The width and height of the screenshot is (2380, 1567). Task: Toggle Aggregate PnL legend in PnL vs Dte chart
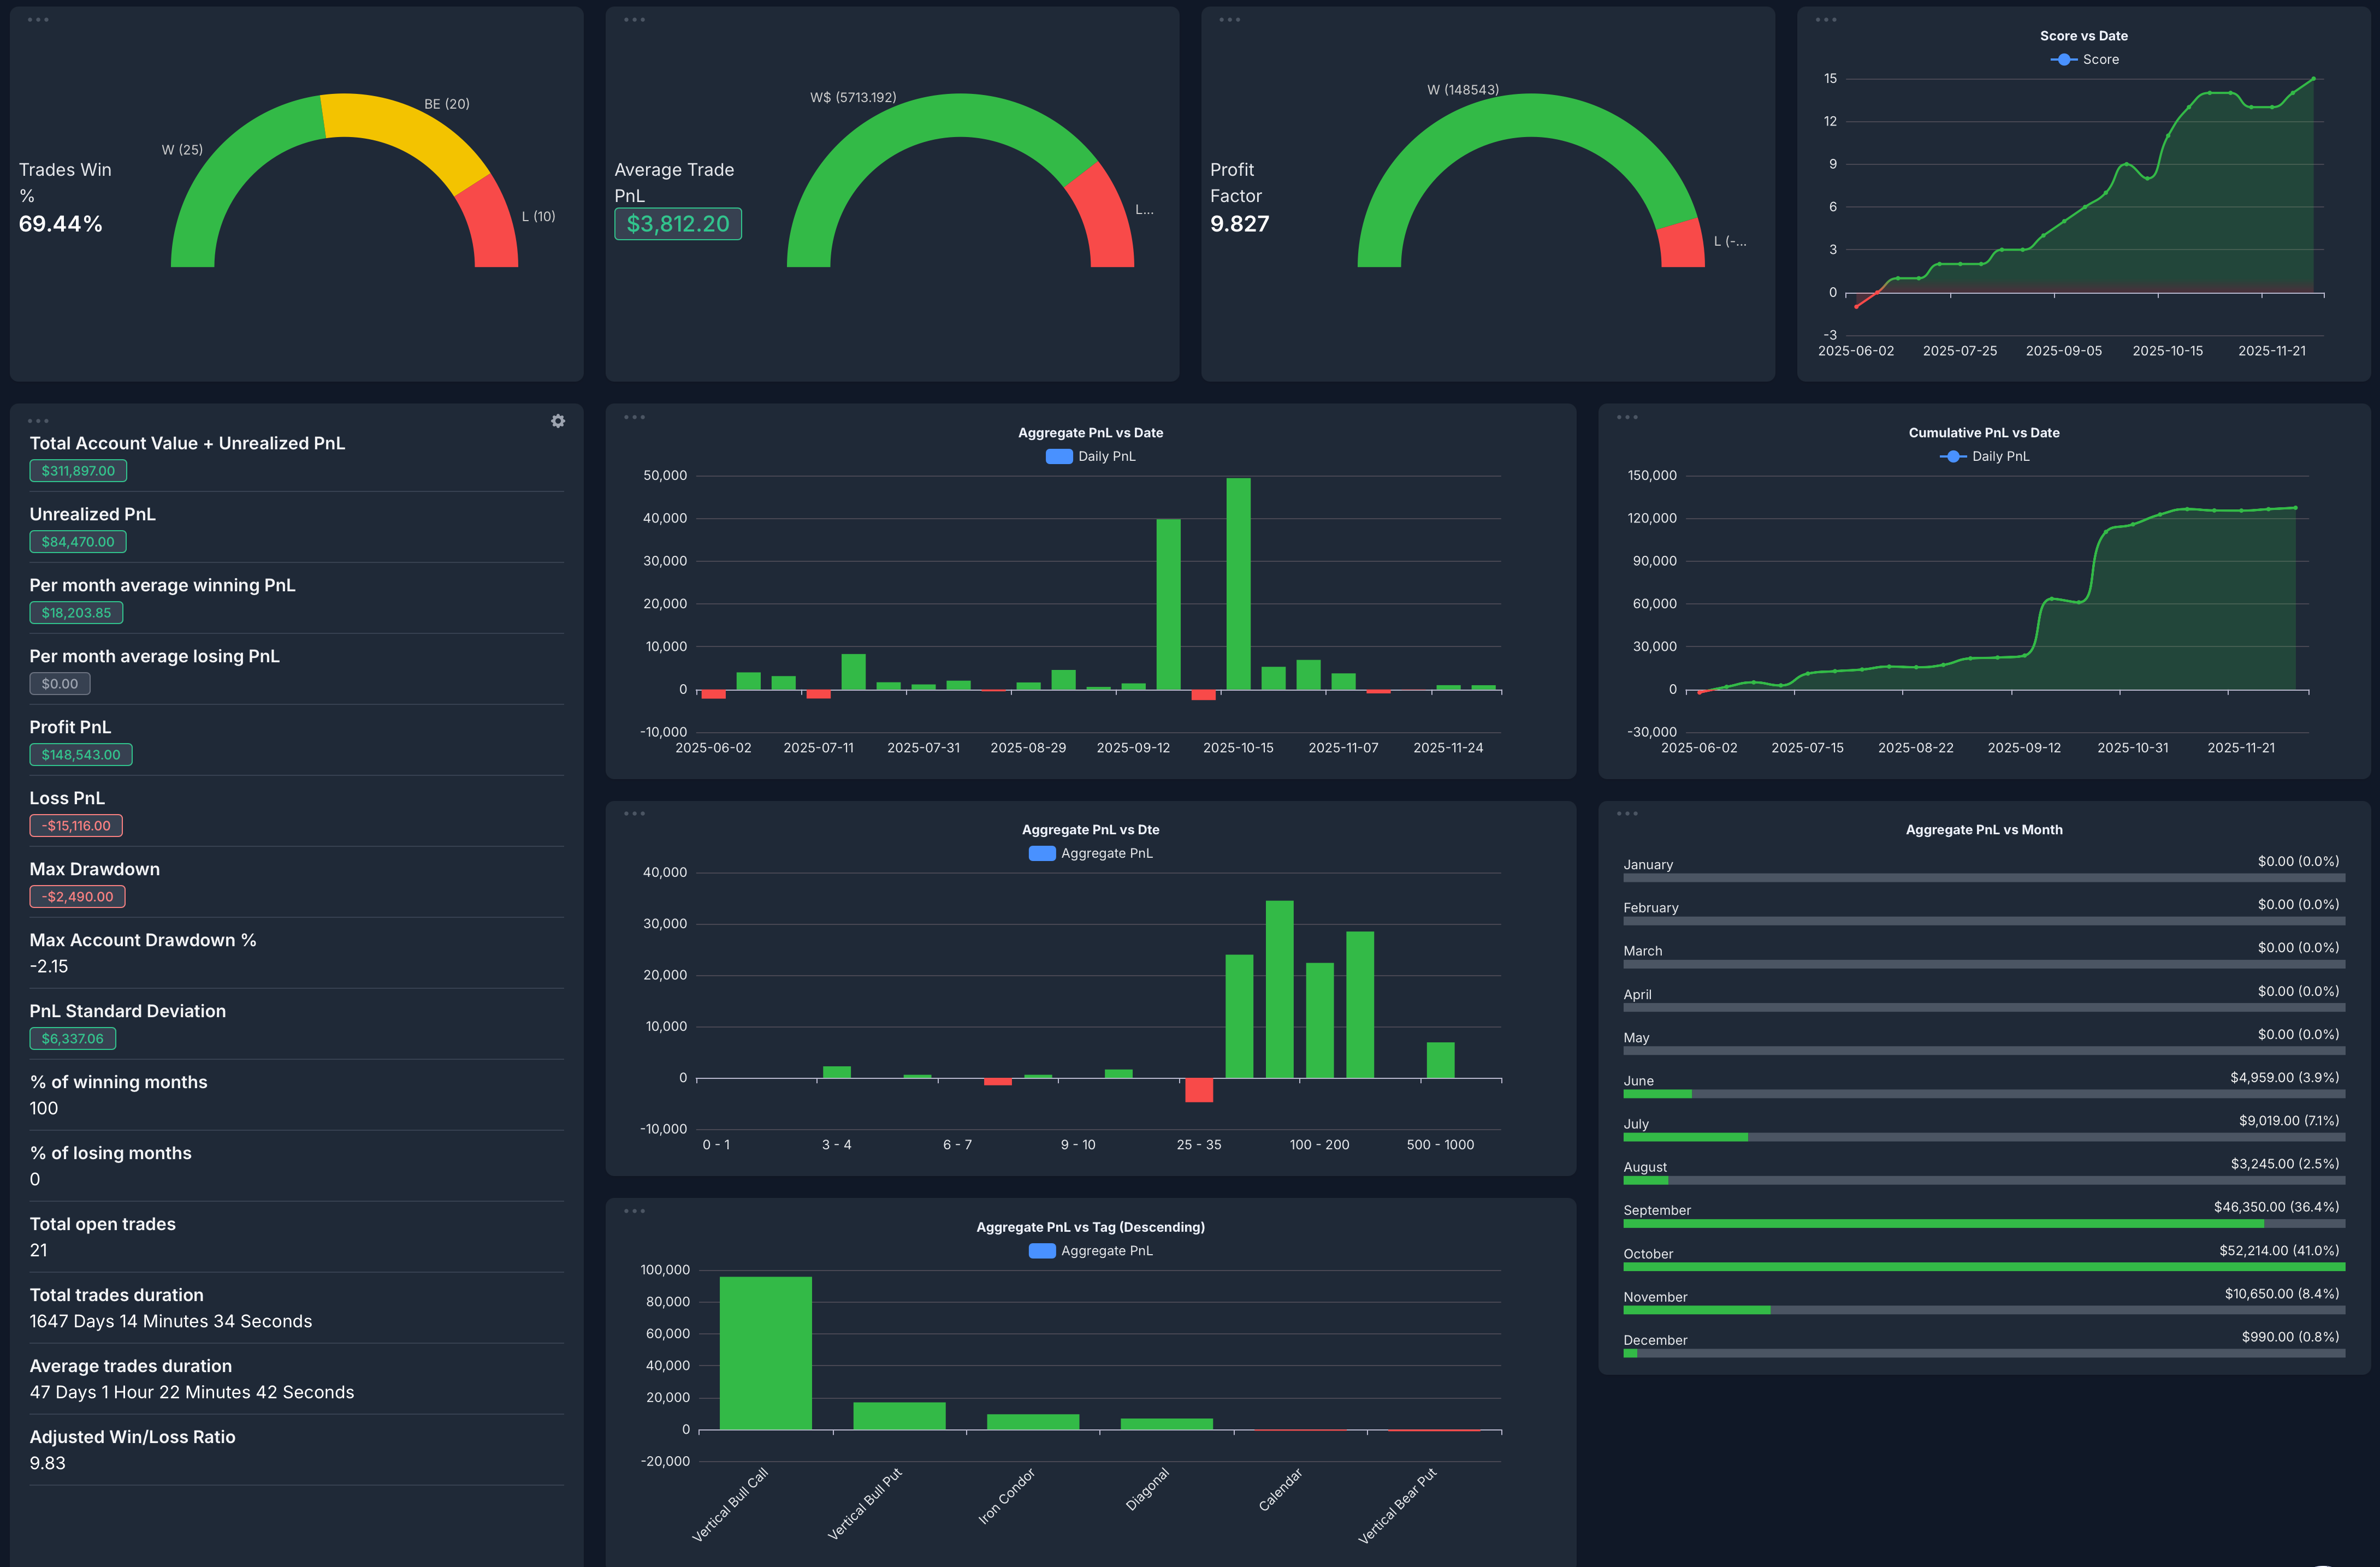(x=1090, y=854)
